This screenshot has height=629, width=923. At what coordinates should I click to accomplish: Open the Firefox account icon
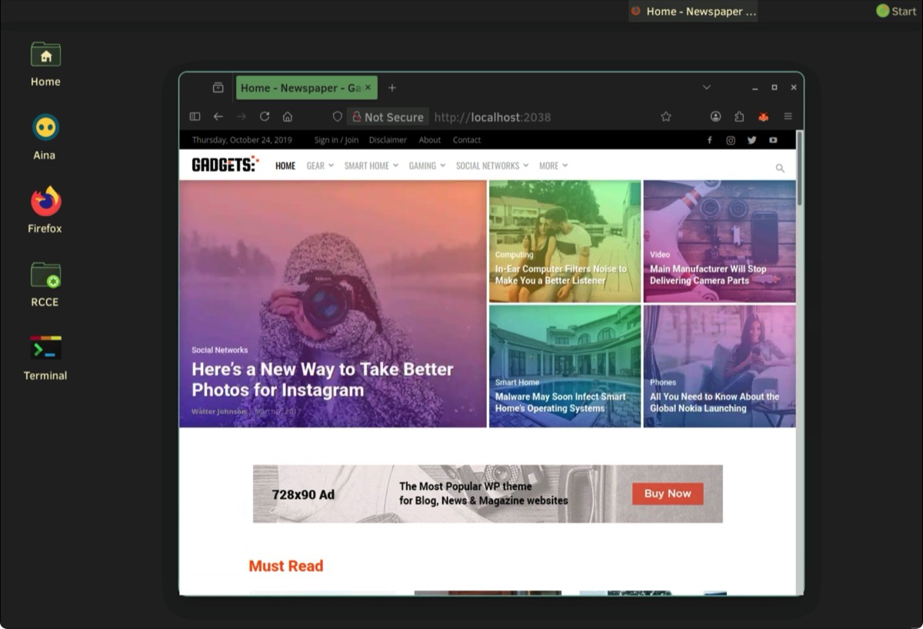715,117
